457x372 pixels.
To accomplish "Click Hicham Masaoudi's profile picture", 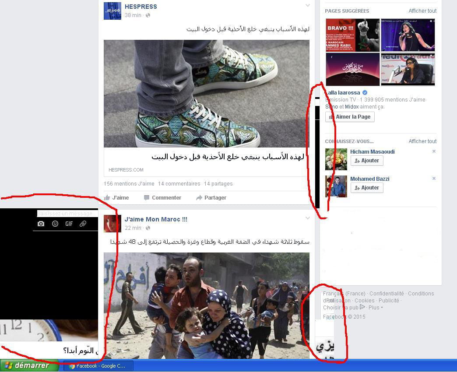I will 336,159.
